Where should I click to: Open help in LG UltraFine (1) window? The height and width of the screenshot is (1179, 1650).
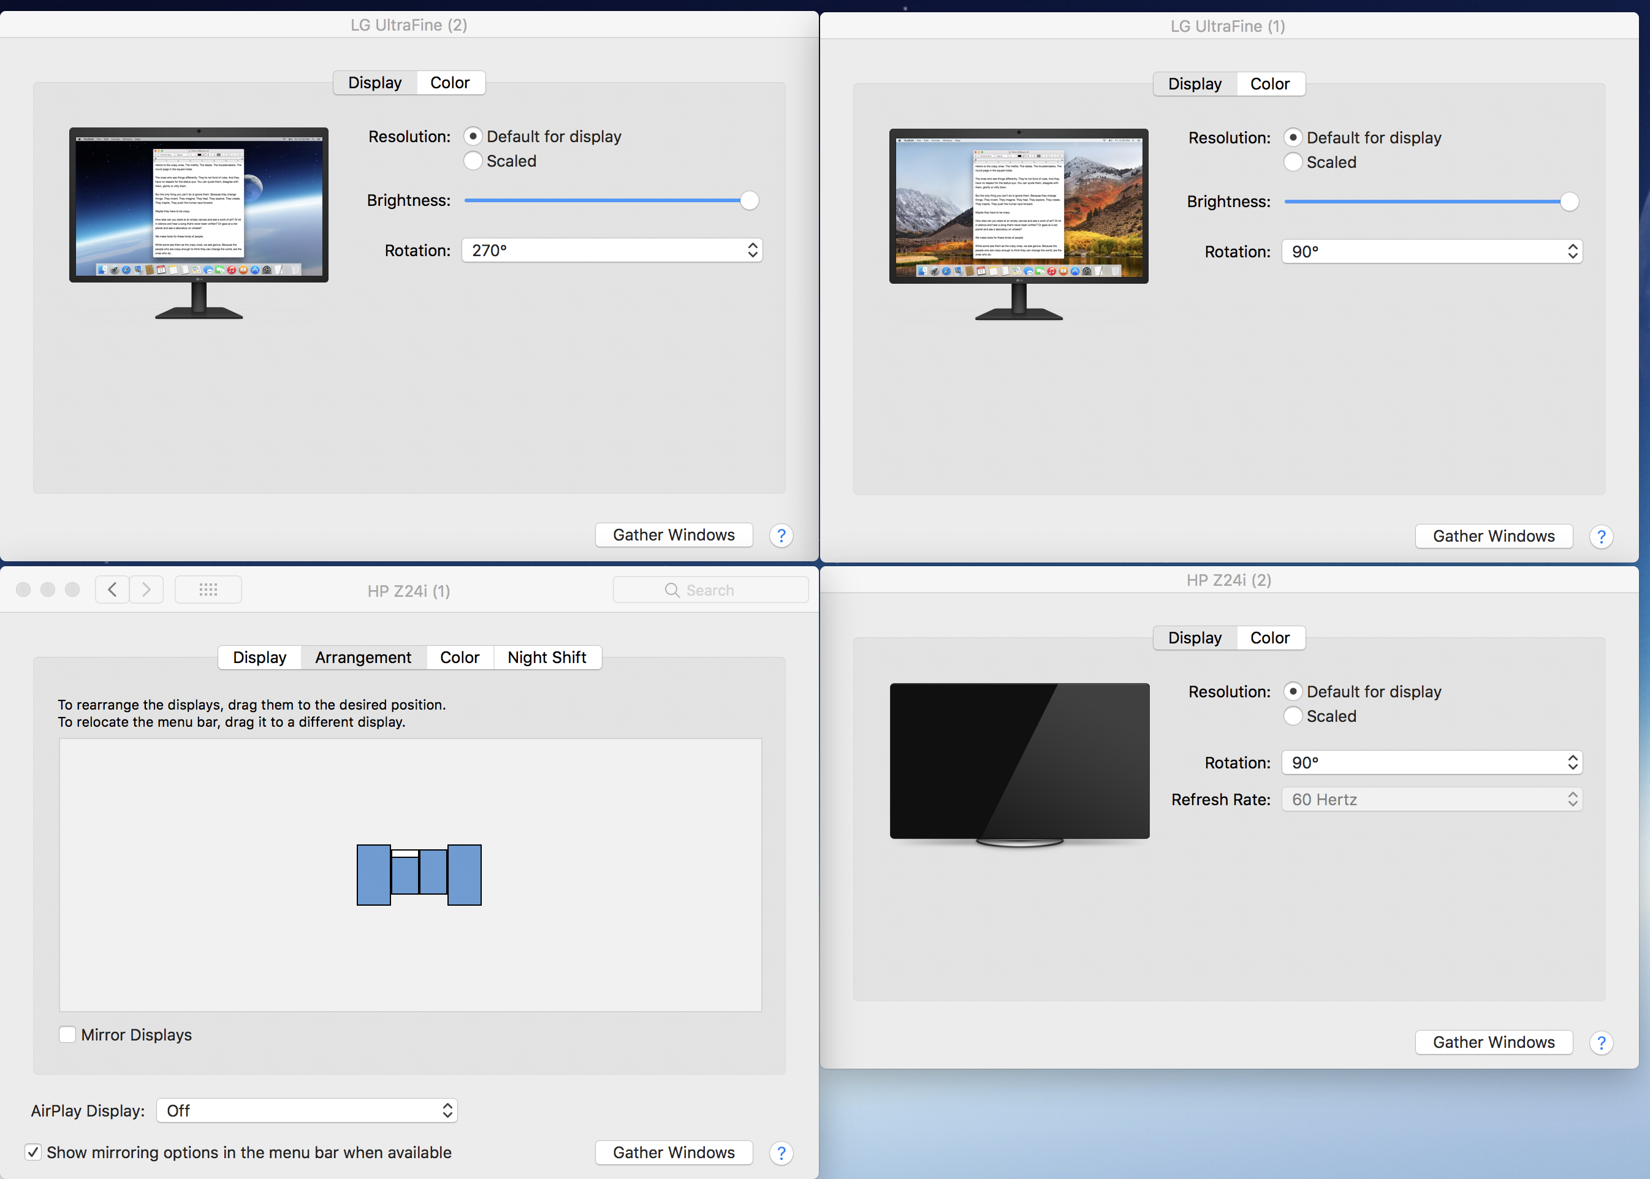pyautogui.click(x=1602, y=537)
